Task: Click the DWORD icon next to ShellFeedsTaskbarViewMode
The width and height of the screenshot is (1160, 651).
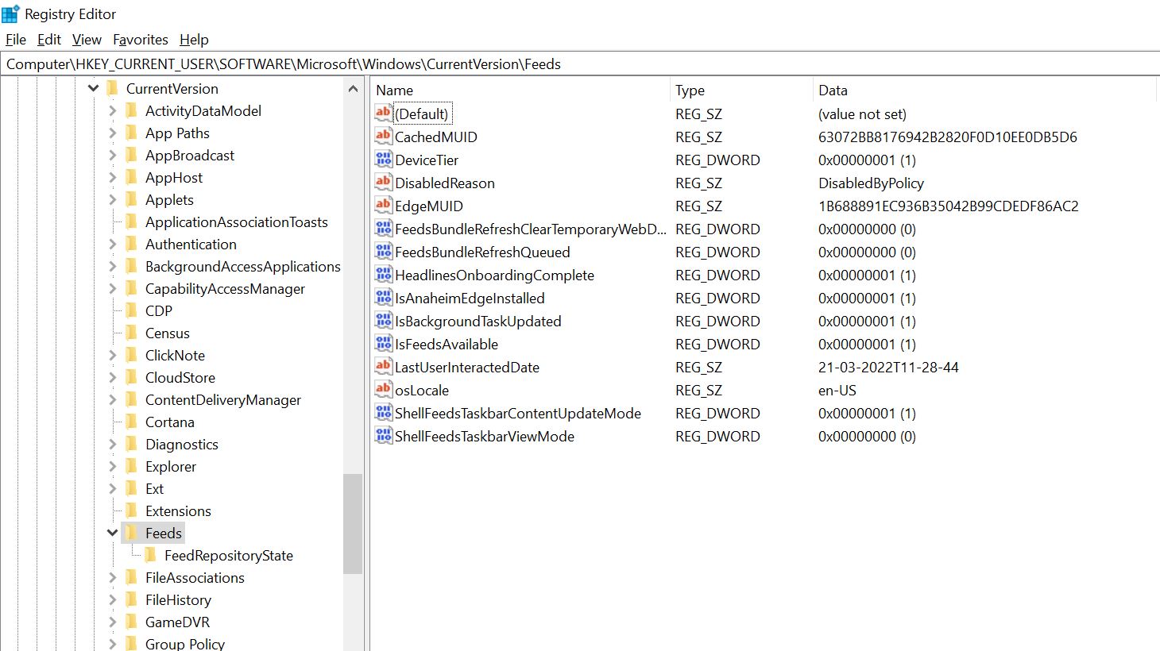Action: 382,436
